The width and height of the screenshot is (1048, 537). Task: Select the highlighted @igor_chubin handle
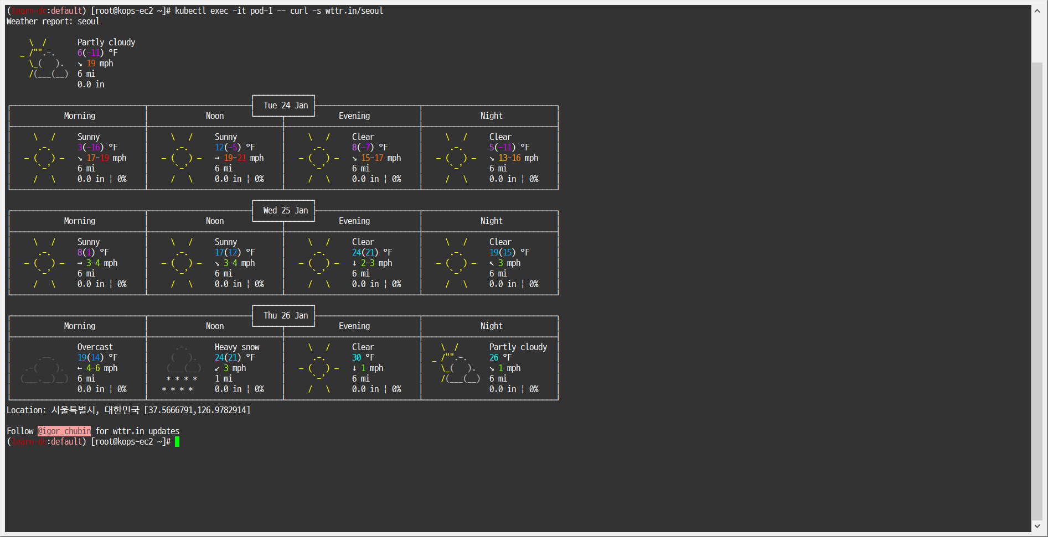click(x=64, y=431)
